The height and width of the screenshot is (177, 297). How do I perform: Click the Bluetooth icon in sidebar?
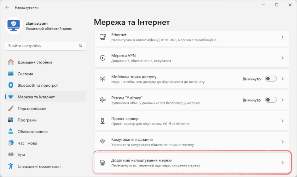coord(11,85)
